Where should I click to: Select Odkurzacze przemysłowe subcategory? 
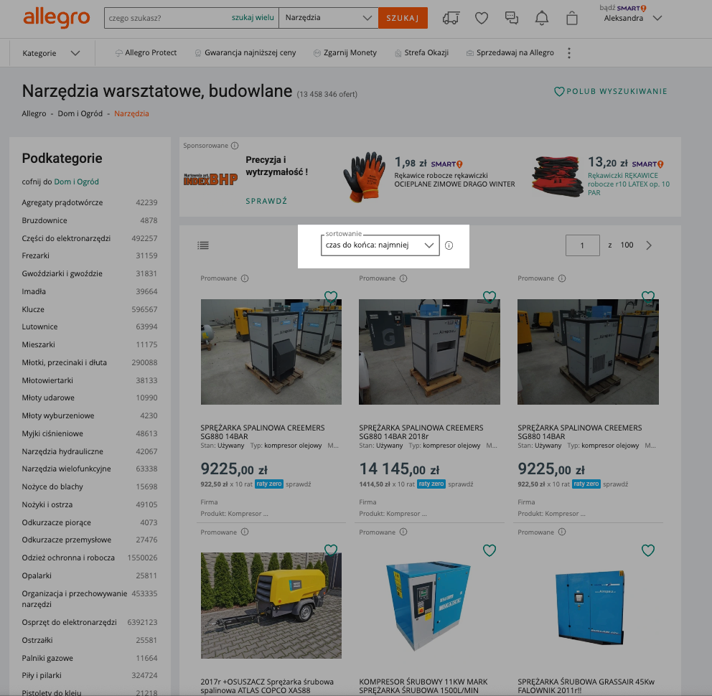66,540
